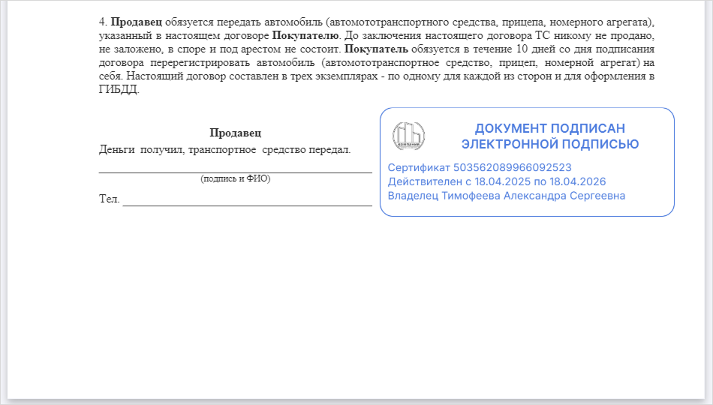This screenshot has height=405, width=713.
Task: Select the certificate number line 'Сертификат 503562089966092523'
Action: [x=480, y=168]
